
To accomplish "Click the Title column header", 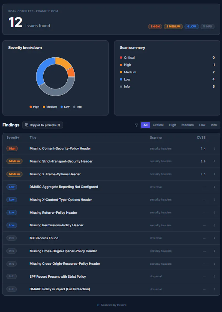I will pyautogui.click(x=33, y=137).
